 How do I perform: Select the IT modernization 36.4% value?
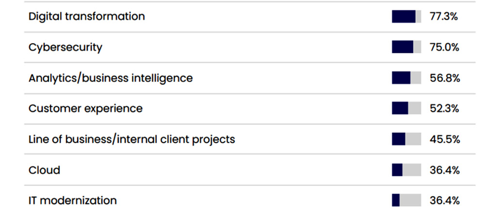tap(444, 200)
